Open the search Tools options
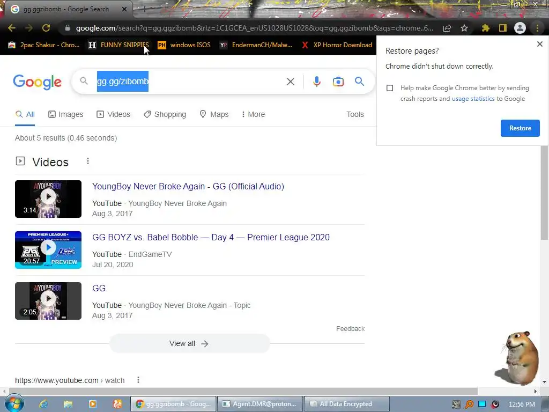This screenshot has width=549, height=412. click(x=355, y=114)
